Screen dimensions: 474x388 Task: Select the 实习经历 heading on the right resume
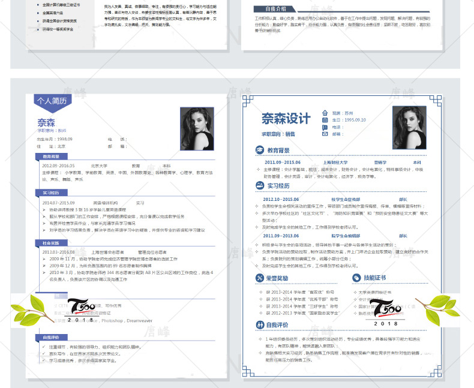(x=278, y=185)
